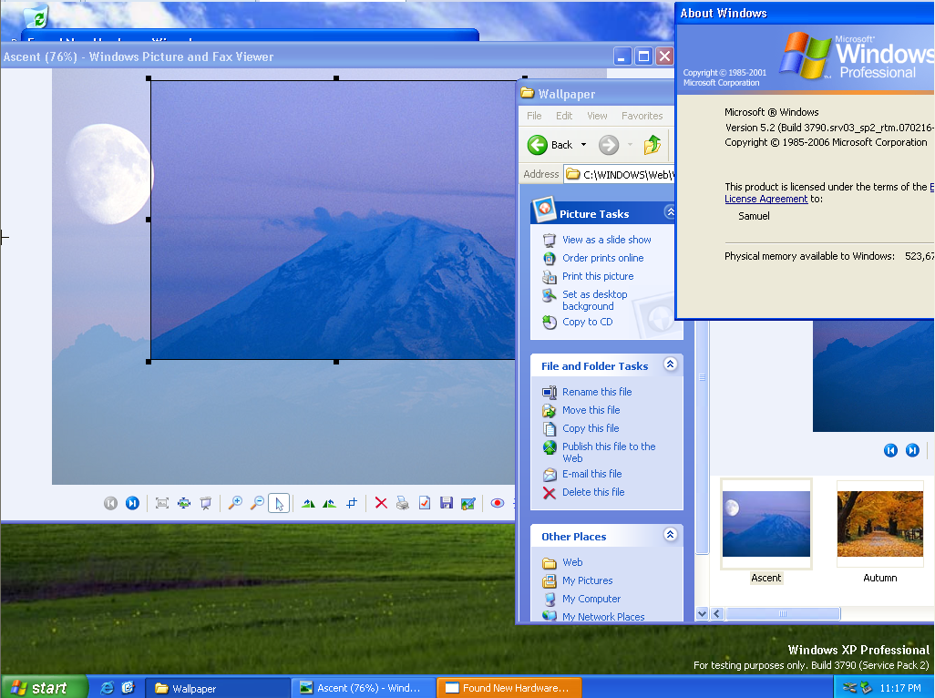Delete the picture using the red X icon
Viewport: 935px width, 698px height.
381,503
